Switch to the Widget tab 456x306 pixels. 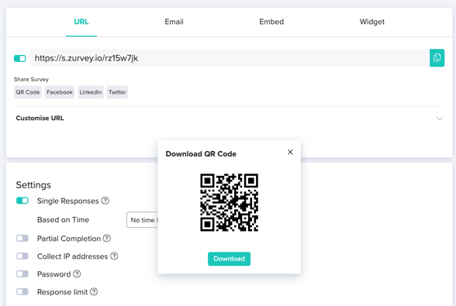372,22
